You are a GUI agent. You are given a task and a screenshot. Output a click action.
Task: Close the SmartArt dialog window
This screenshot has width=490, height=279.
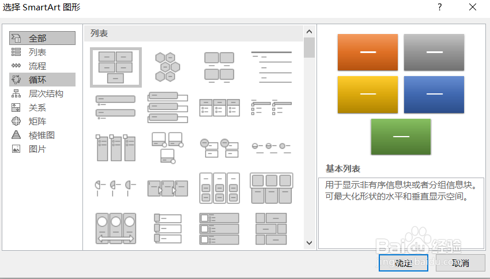473,7
